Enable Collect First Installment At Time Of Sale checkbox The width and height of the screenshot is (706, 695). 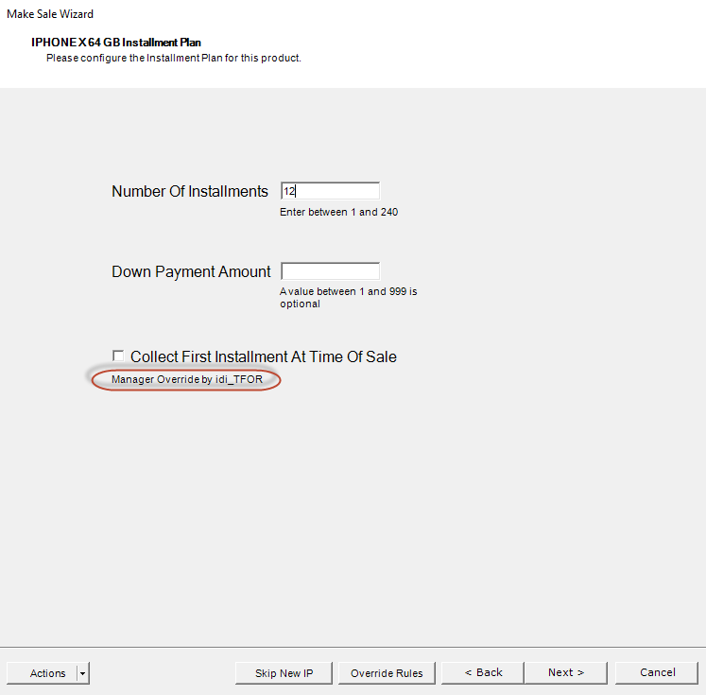pyautogui.click(x=118, y=356)
